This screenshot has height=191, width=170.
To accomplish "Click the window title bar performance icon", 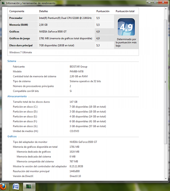I will tap(3, 3).
